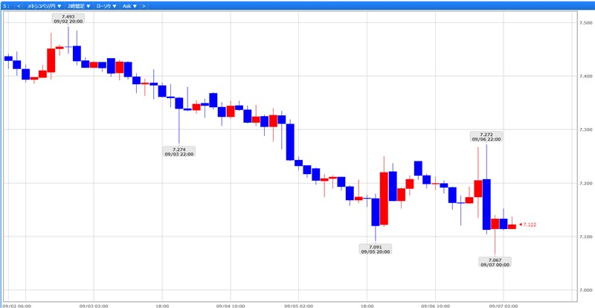This screenshot has height=308, width=595.
Task: Click the tall red candle above 7.091 label
Action: point(385,198)
